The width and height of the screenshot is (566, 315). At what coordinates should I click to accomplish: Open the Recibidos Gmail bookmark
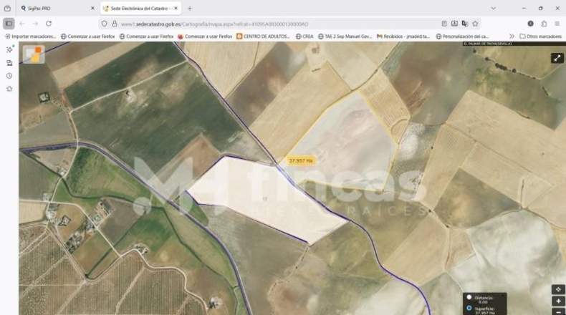pyautogui.click(x=403, y=37)
